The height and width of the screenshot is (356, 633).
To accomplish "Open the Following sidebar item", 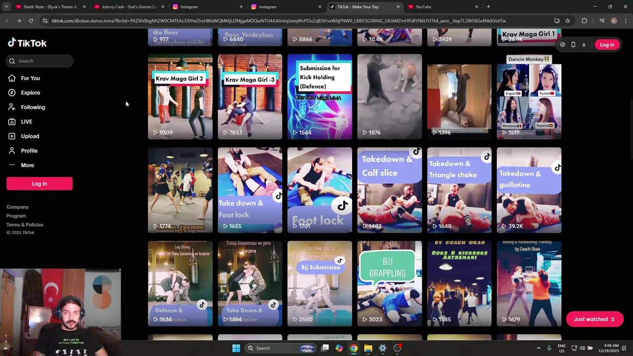I will click(x=27, y=107).
